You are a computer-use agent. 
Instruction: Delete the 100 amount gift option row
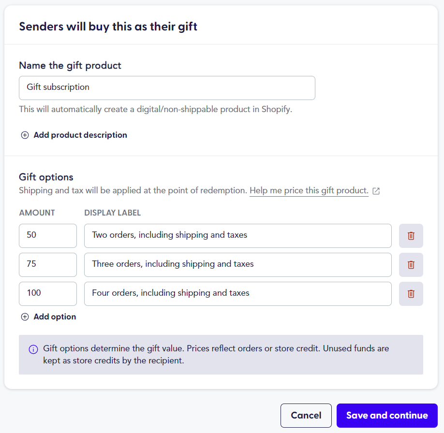411,294
